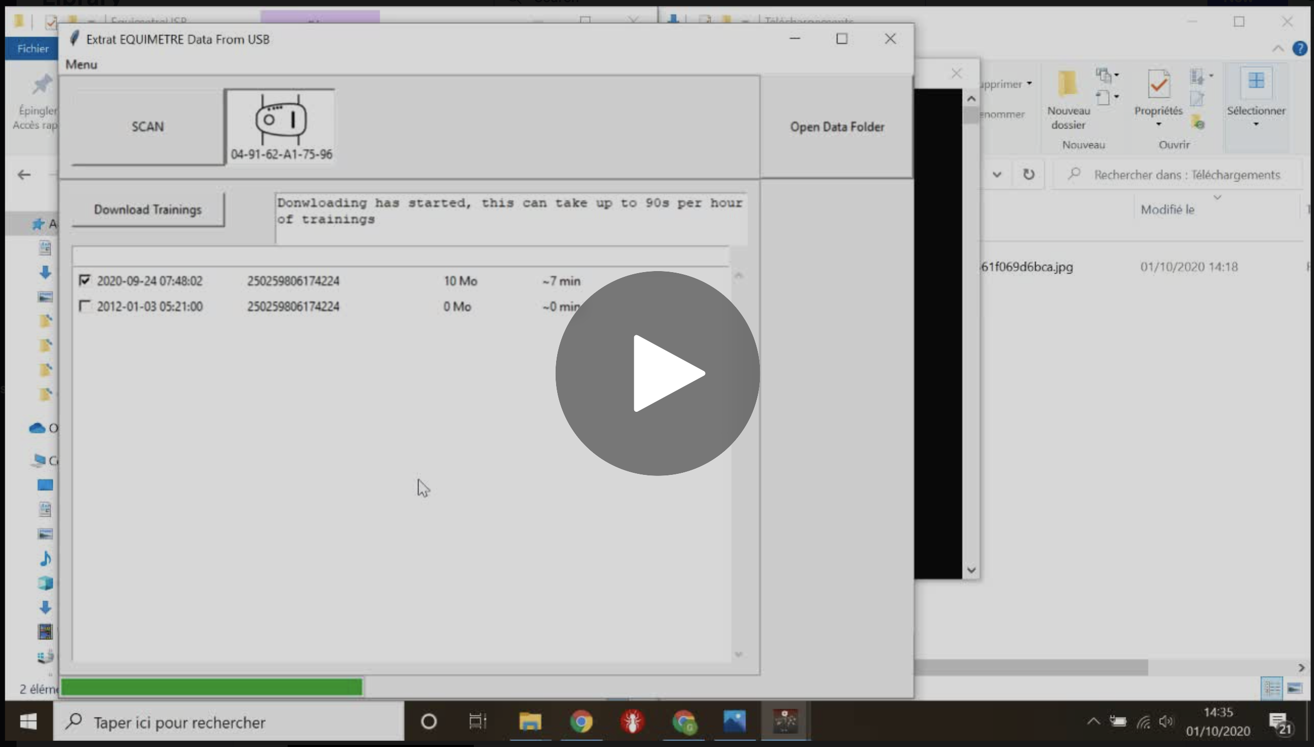This screenshot has height=747, width=1314.
Task: Open Google Chrome from the taskbar
Action: pos(581,721)
